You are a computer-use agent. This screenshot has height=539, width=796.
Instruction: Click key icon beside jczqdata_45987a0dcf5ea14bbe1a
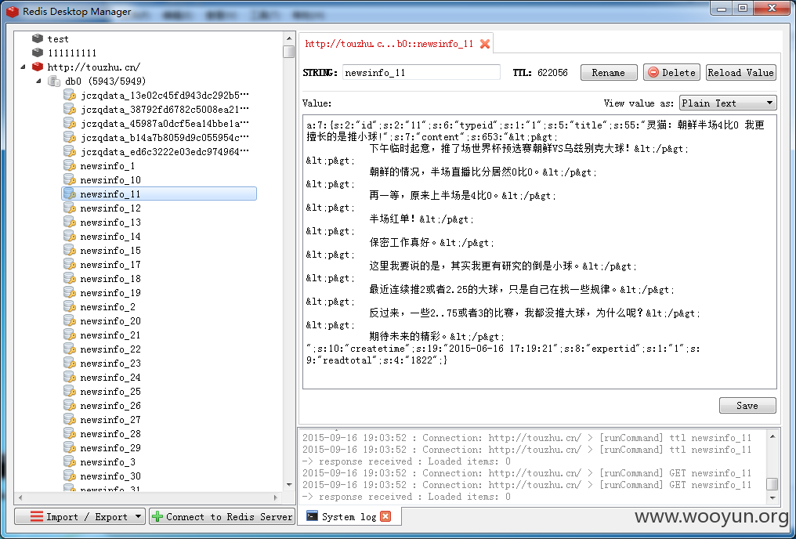[70, 123]
